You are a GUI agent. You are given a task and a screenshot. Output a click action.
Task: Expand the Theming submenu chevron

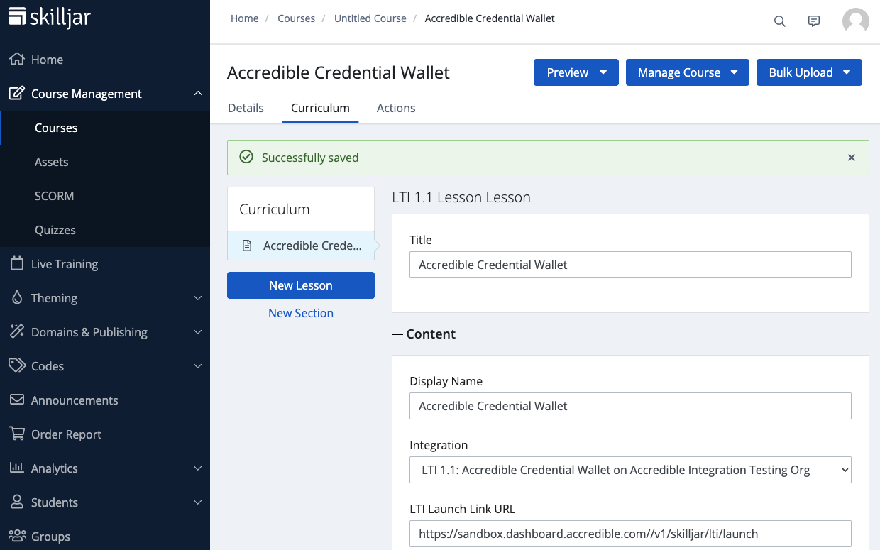pyautogui.click(x=198, y=298)
